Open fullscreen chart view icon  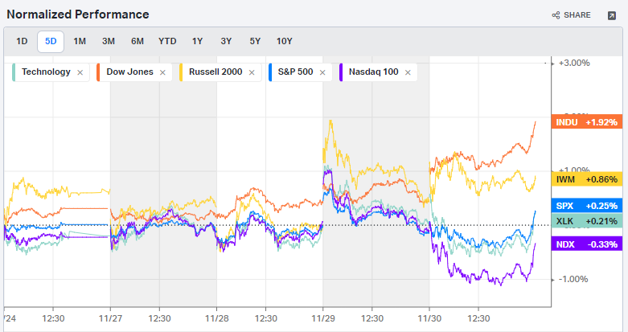coord(610,15)
